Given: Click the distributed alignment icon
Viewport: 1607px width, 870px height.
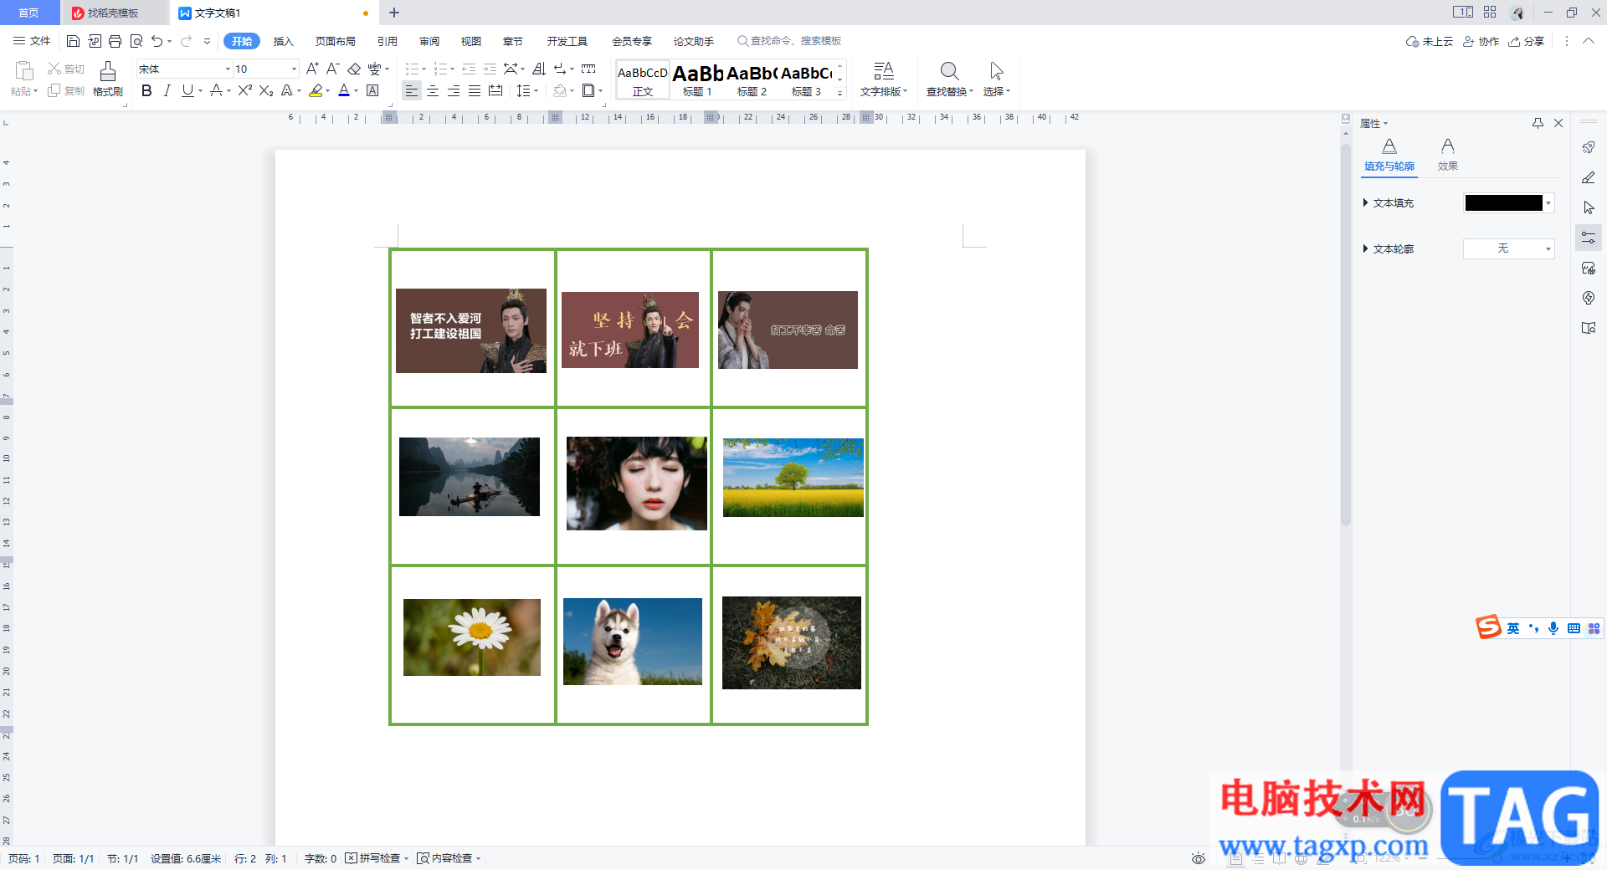Looking at the screenshot, I should [x=495, y=90].
